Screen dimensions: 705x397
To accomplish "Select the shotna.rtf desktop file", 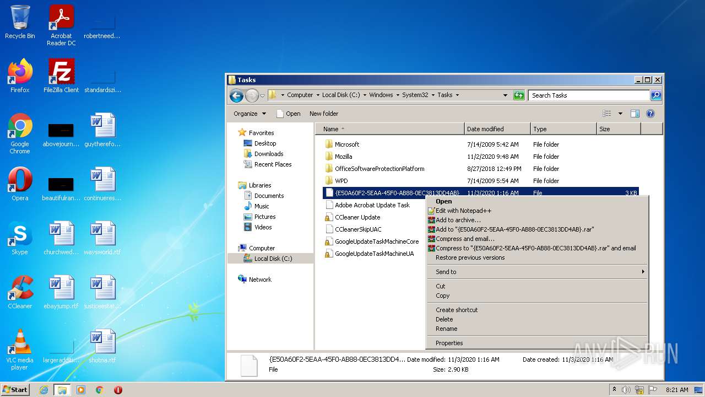I will [x=102, y=346].
